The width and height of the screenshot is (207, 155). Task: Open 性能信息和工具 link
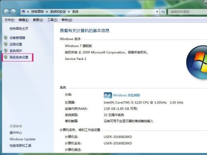click(20, 145)
